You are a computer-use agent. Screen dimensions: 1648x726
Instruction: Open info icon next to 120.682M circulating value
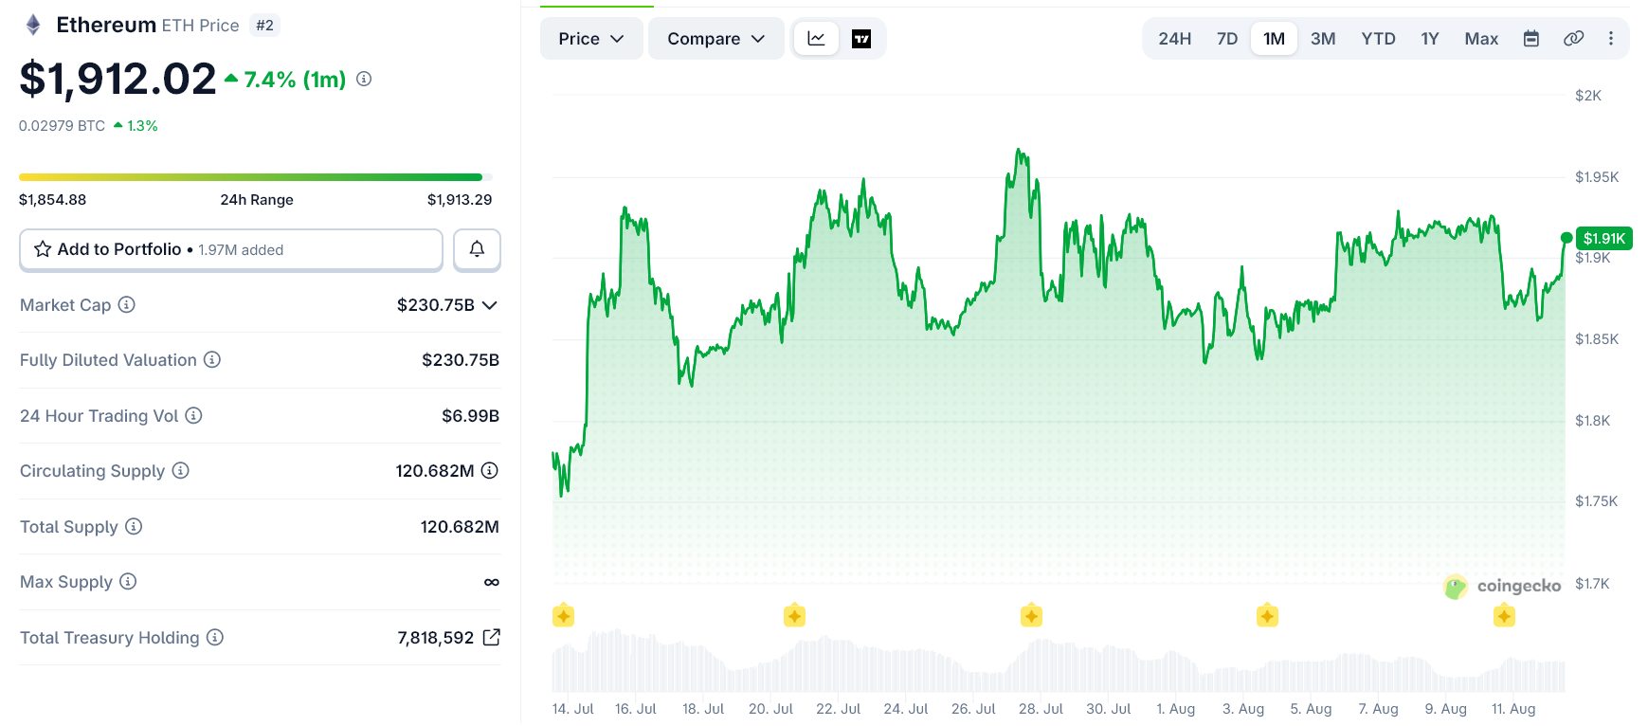490,470
